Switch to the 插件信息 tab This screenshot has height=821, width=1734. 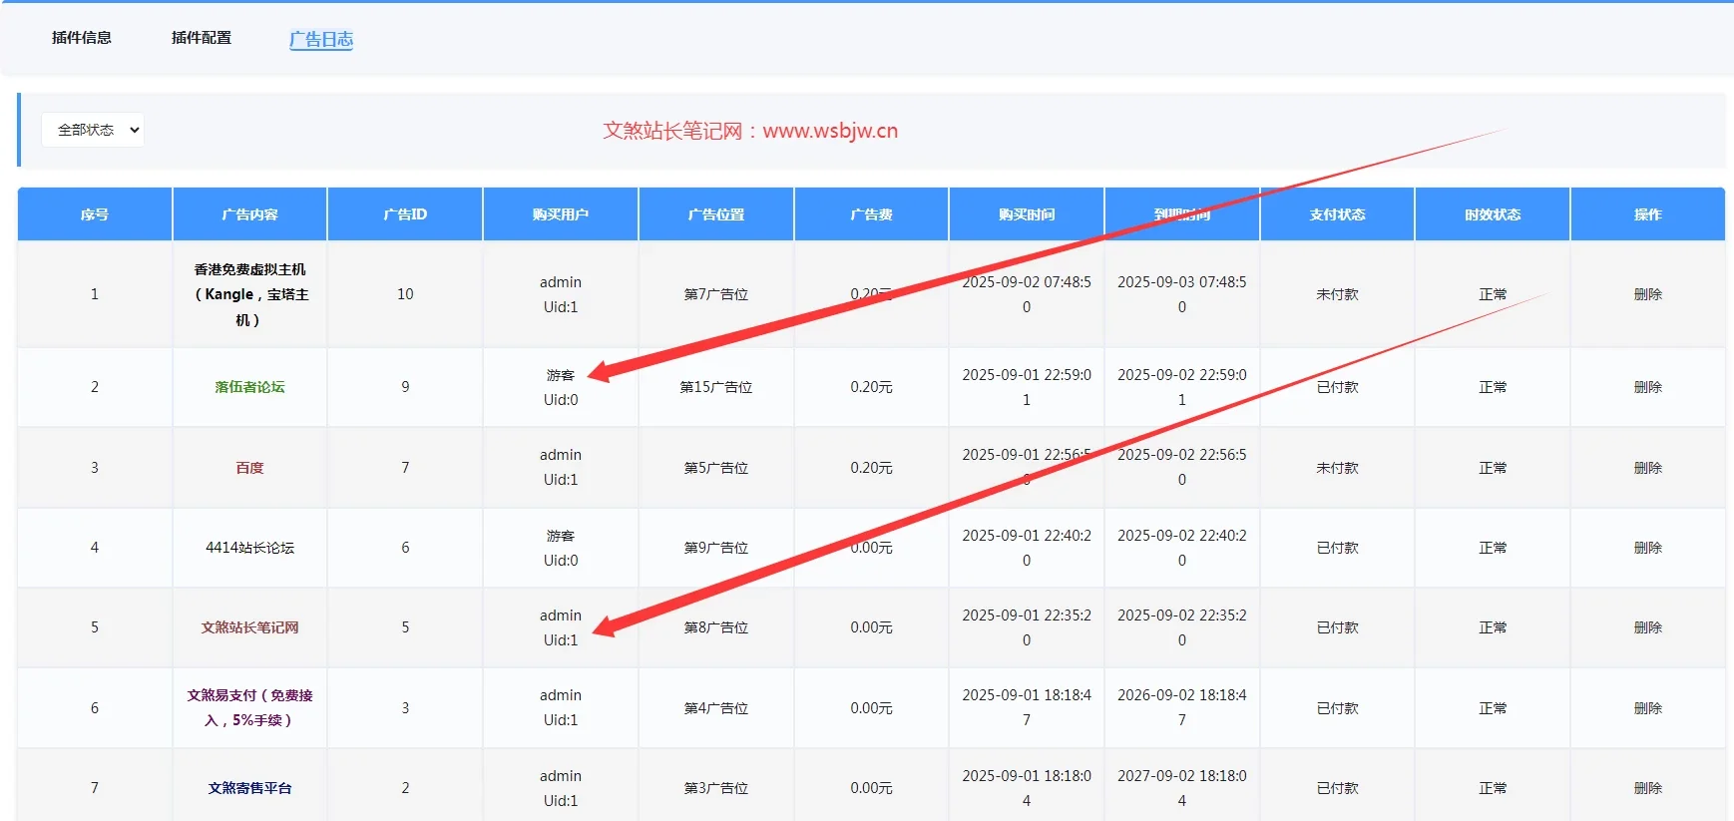82,38
